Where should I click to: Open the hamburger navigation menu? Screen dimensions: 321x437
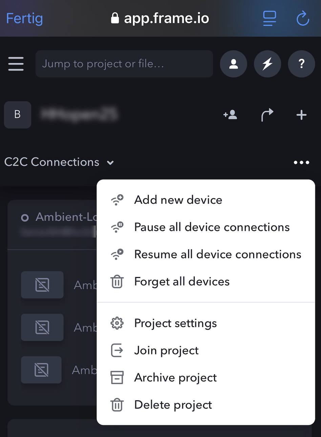tap(16, 64)
